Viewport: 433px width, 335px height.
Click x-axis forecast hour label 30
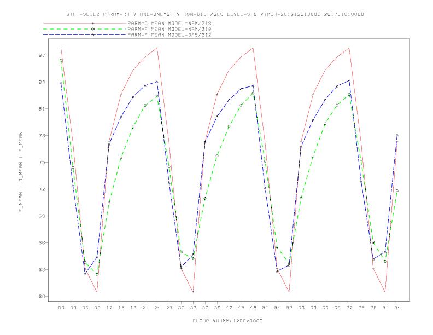point(181,308)
